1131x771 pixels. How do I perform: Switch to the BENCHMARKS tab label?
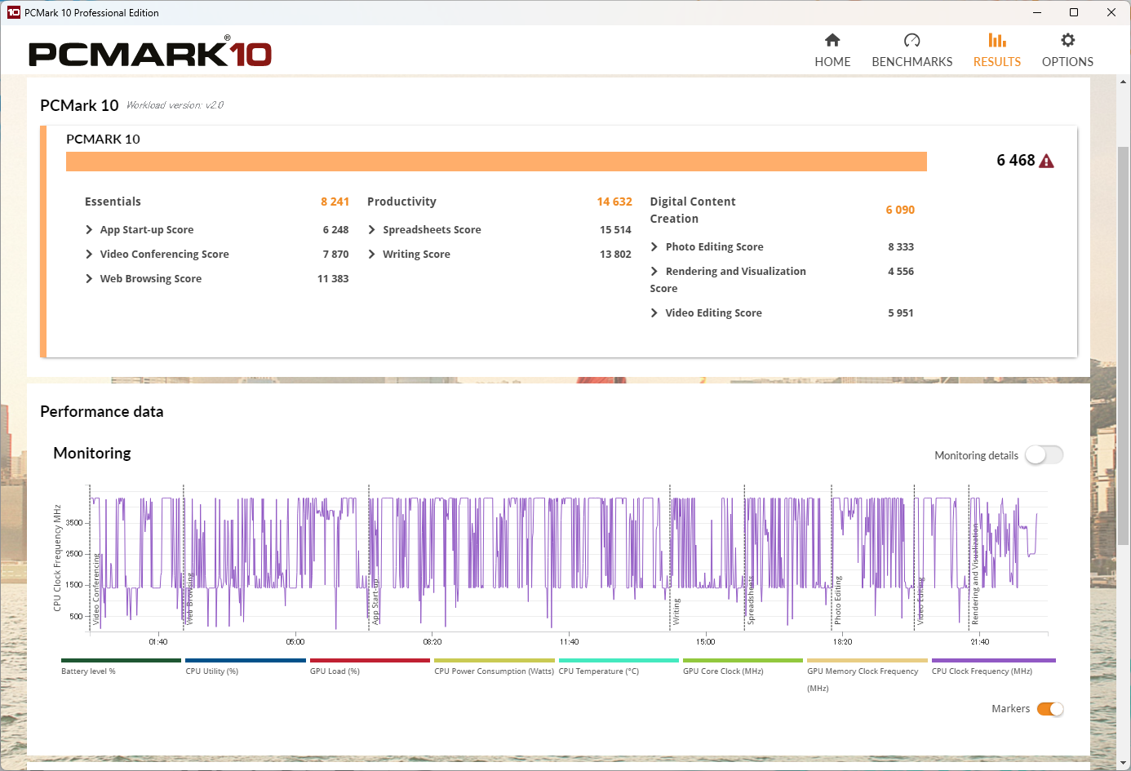coord(911,62)
